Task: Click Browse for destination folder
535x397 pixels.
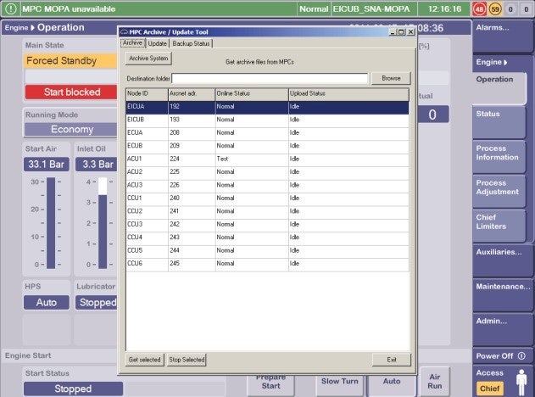Action: (391, 78)
